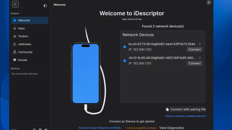Click the Welcome title in the header
232x130 pixels.
click(x=59, y=5)
